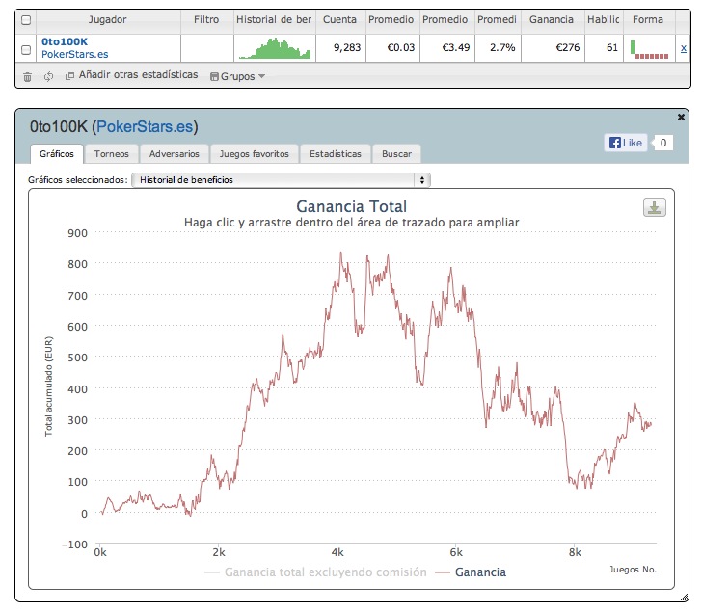Open the 0to100K player link
Screen dimensions: 702x612
tap(65, 42)
